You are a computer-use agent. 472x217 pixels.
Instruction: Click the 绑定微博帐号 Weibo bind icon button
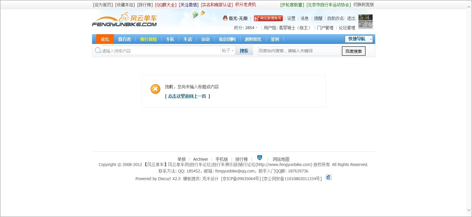(x=268, y=18)
